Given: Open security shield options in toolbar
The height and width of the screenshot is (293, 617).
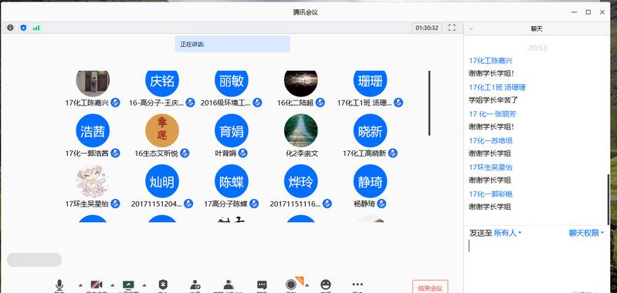Looking at the screenshot, I should click(x=163, y=285).
